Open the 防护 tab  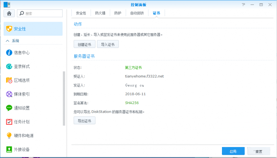118,13
